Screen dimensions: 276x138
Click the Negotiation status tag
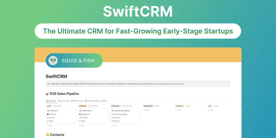(x=148, y=106)
